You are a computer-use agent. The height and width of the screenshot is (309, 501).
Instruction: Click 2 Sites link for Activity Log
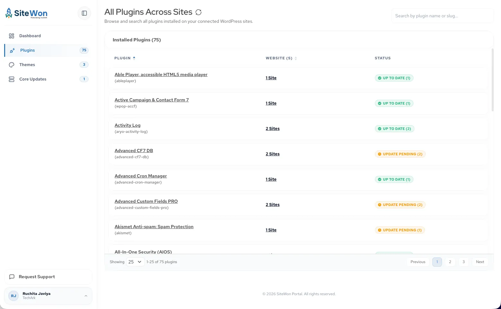pos(273,129)
